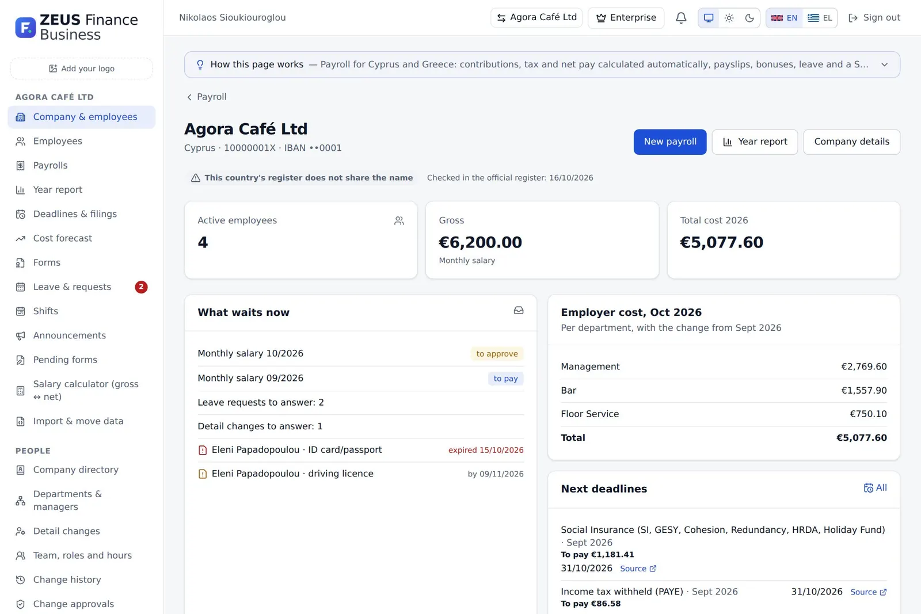921x614 pixels.
Task: Open the Year report button
Action: click(755, 142)
